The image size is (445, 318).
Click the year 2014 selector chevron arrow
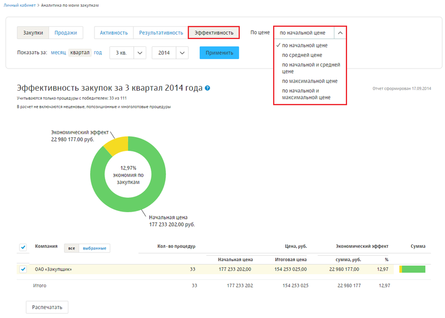click(x=182, y=53)
